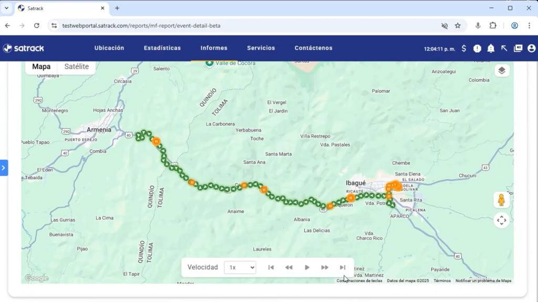The width and height of the screenshot is (538, 302).
Task: Play the route animation
Action: pyautogui.click(x=307, y=267)
